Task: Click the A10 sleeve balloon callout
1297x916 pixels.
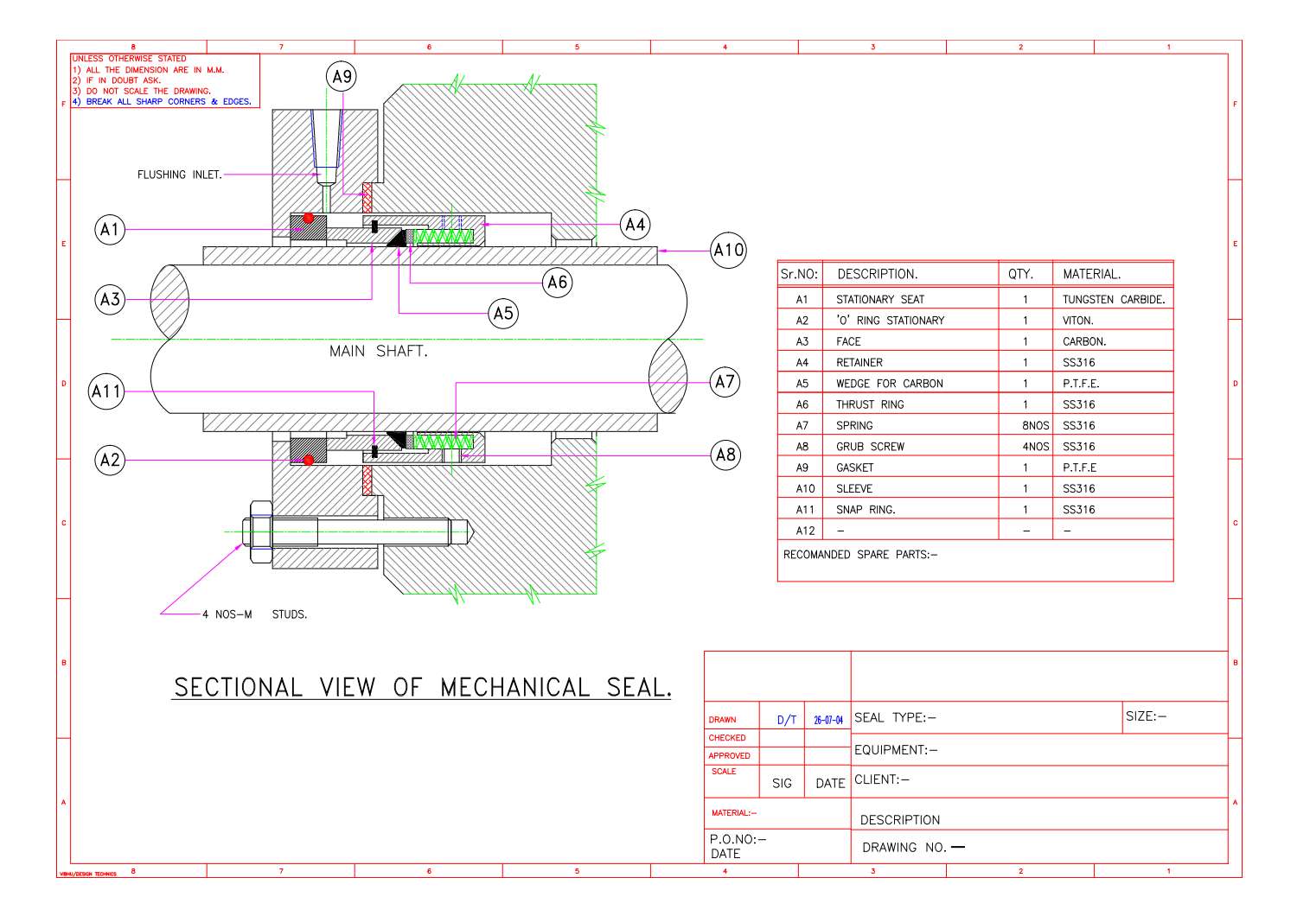Action: click(x=727, y=251)
